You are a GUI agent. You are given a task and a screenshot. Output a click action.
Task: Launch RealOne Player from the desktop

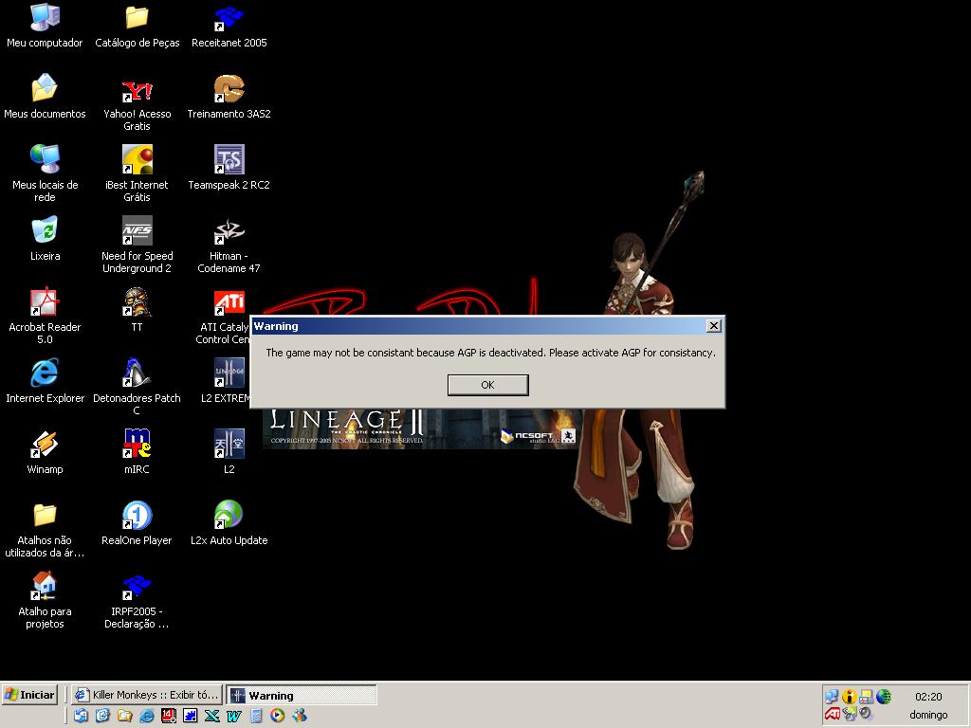(137, 516)
